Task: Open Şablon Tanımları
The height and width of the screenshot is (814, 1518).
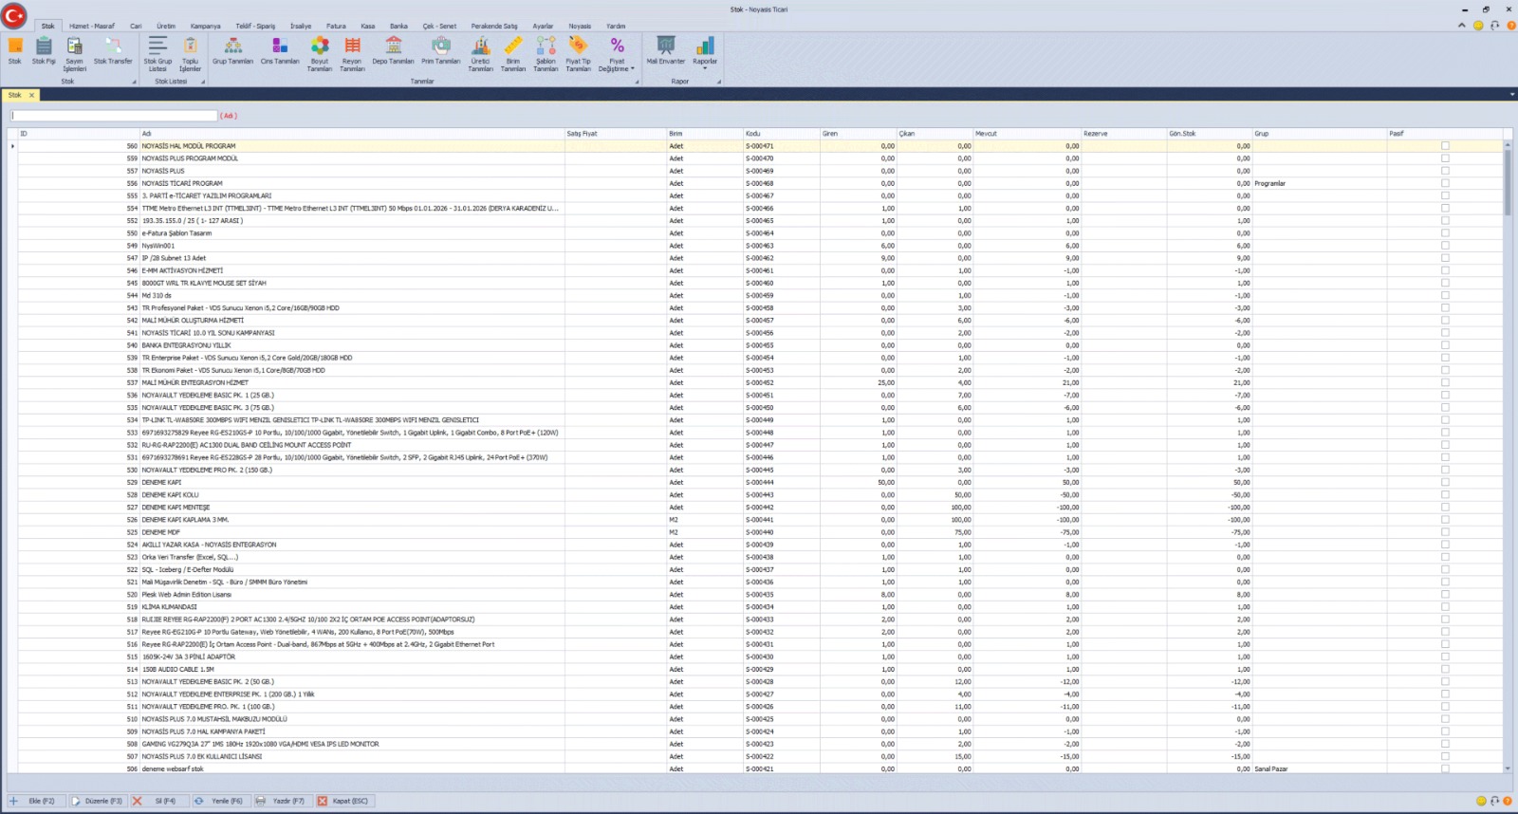Action: (546, 55)
